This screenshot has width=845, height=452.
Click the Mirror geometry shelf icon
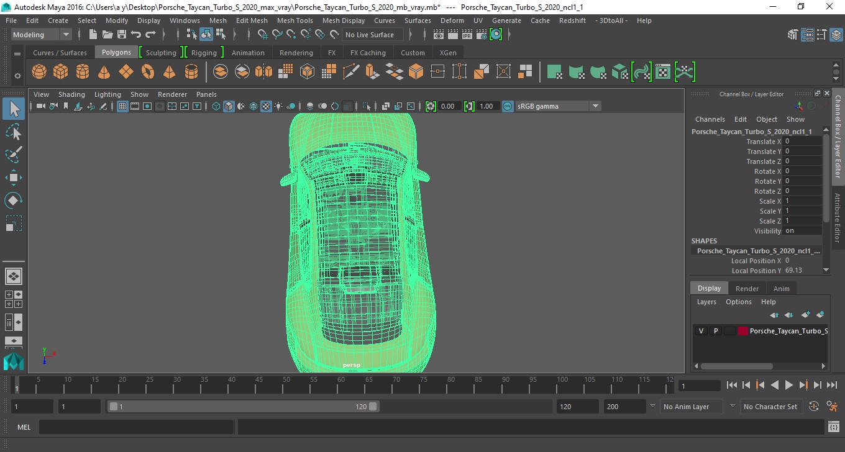[264, 72]
